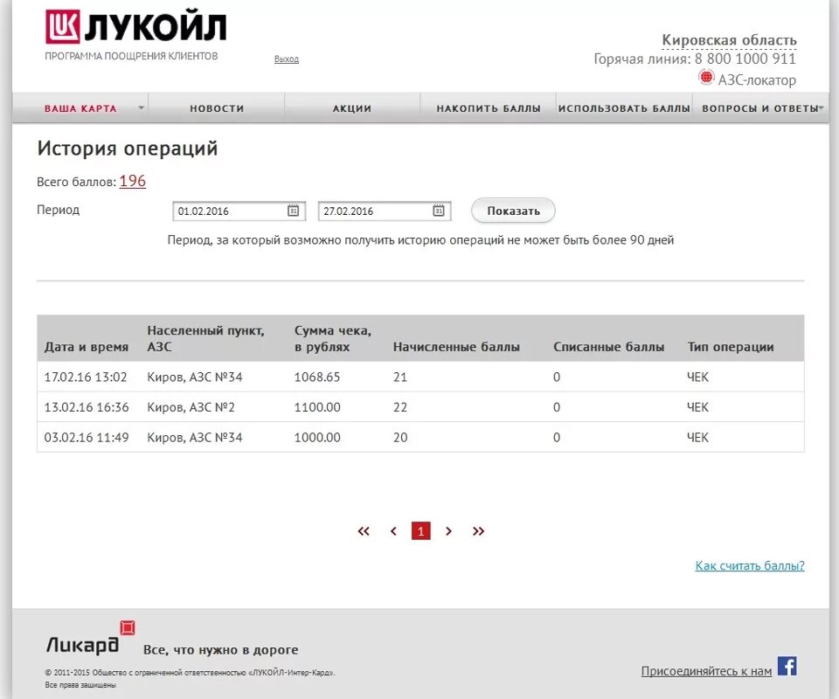Screen dimensions: 839x699
Task: Click the Населенный пункт, АЗС column header
Action: [x=205, y=338]
